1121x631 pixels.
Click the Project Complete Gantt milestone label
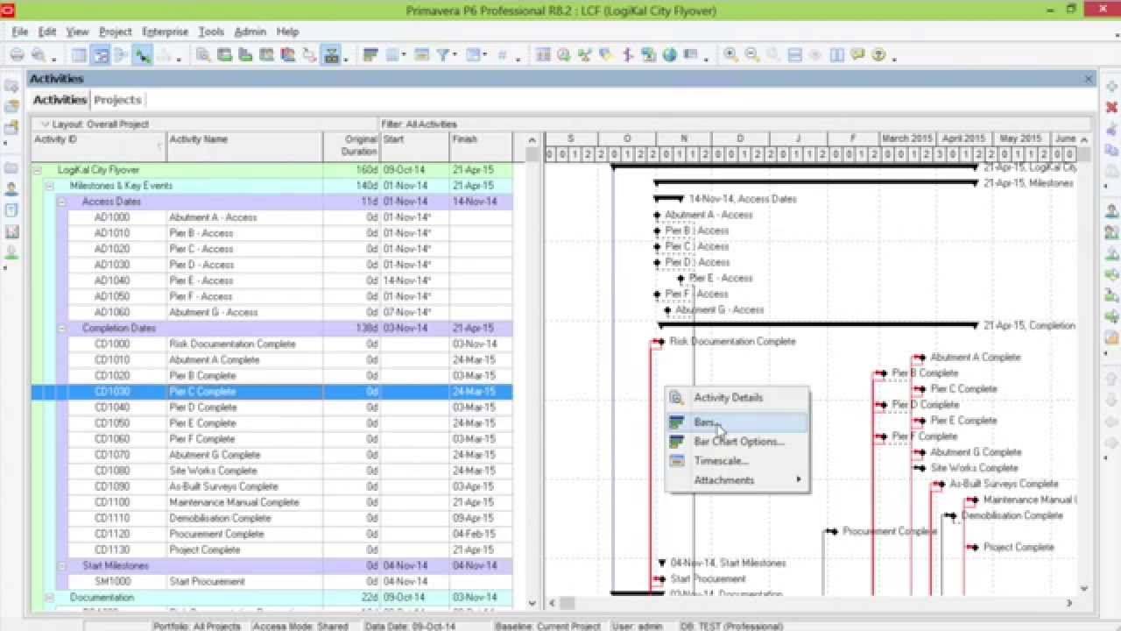(x=1019, y=547)
